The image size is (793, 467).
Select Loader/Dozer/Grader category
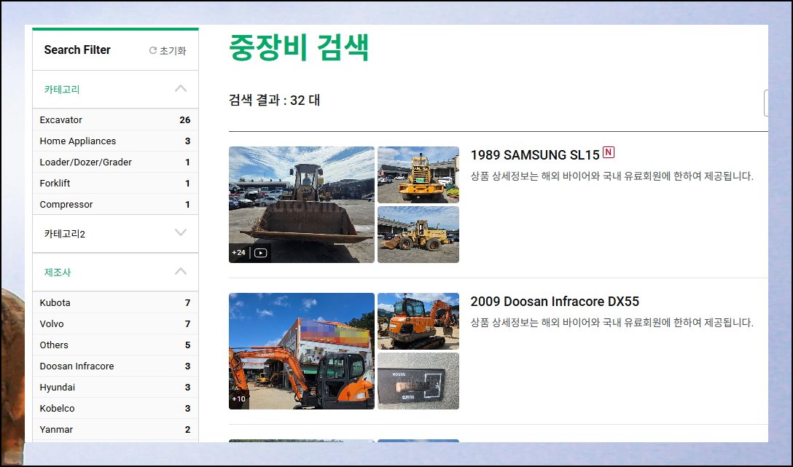pyautogui.click(x=115, y=162)
